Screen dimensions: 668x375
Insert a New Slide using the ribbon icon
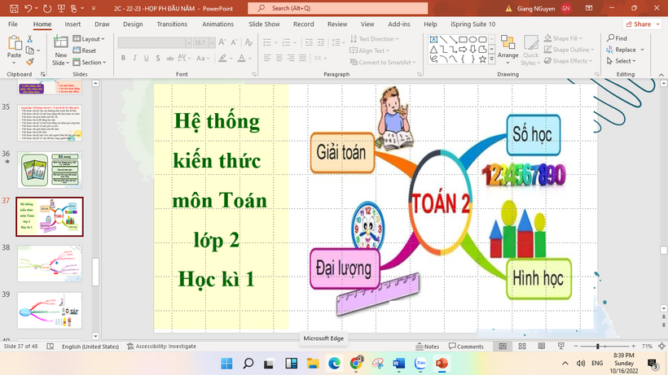tap(60, 45)
